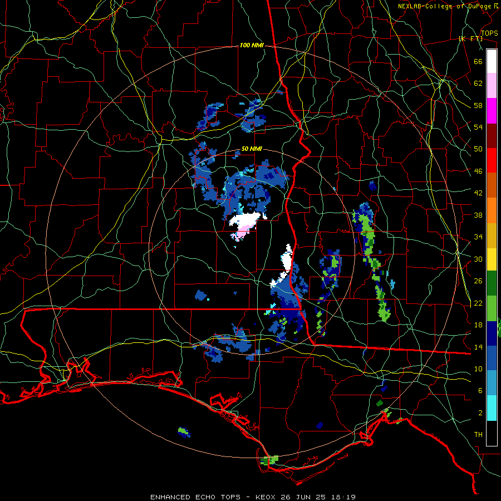This screenshot has width=501, height=501.
Task: Click the white color swatch in the legend
Action: point(492,61)
